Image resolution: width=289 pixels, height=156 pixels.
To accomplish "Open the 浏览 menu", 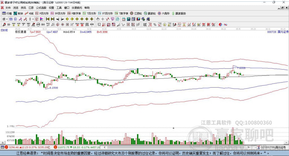I will point(16,8).
